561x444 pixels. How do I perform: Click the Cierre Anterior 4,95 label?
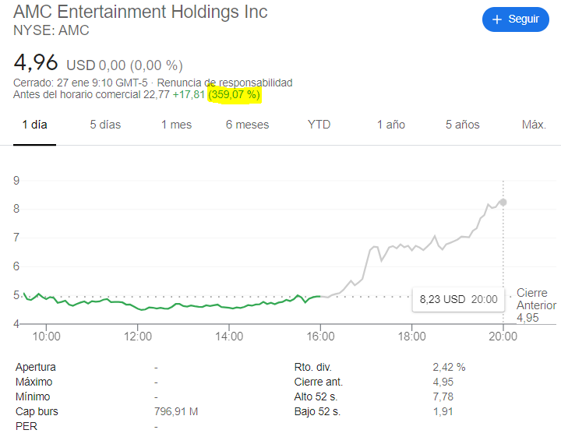coord(536,305)
